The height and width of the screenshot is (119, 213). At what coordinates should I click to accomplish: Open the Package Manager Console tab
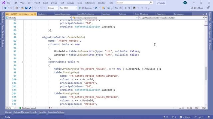tap(25, 112)
